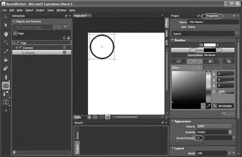Screen dimensions: 242x157
Task: Open the zoom 100% dropdown arrow
Action: pyautogui.click(x=89, y=117)
